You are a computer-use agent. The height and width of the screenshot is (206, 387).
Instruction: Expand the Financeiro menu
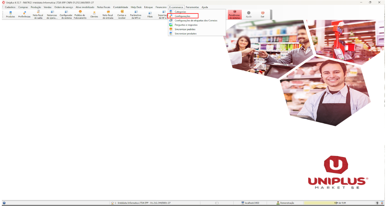(x=161, y=7)
